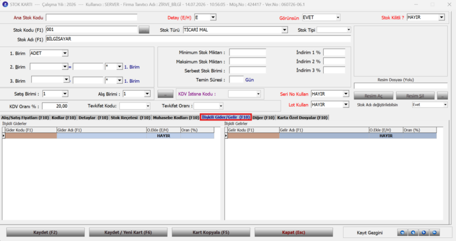Click the KDV Oranı % input field

tap(55, 106)
